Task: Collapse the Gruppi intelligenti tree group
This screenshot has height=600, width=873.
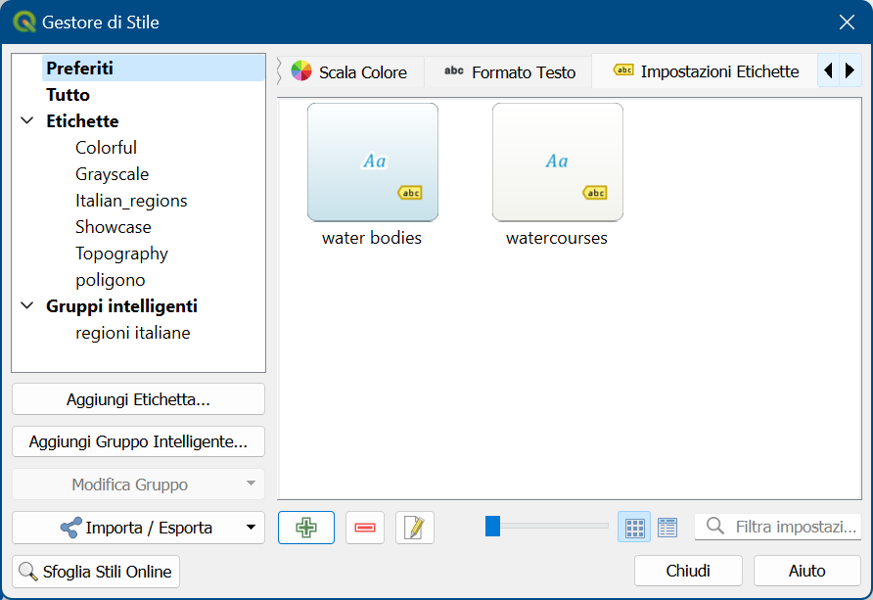Action: tap(26, 306)
